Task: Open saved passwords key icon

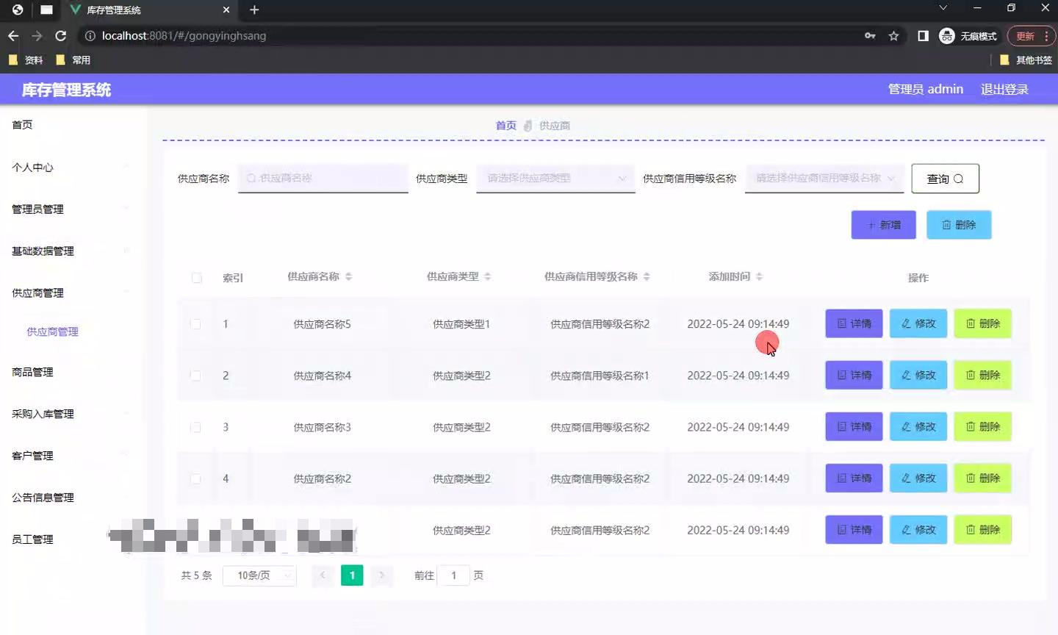Action: (x=870, y=35)
